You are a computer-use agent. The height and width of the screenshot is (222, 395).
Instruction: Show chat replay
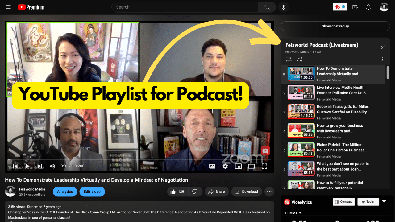point(335,26)
